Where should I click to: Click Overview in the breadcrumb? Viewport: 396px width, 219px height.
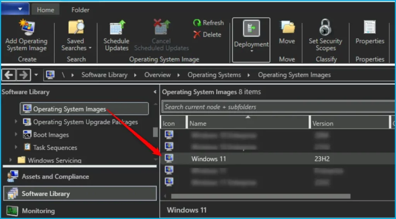[157, 75]
